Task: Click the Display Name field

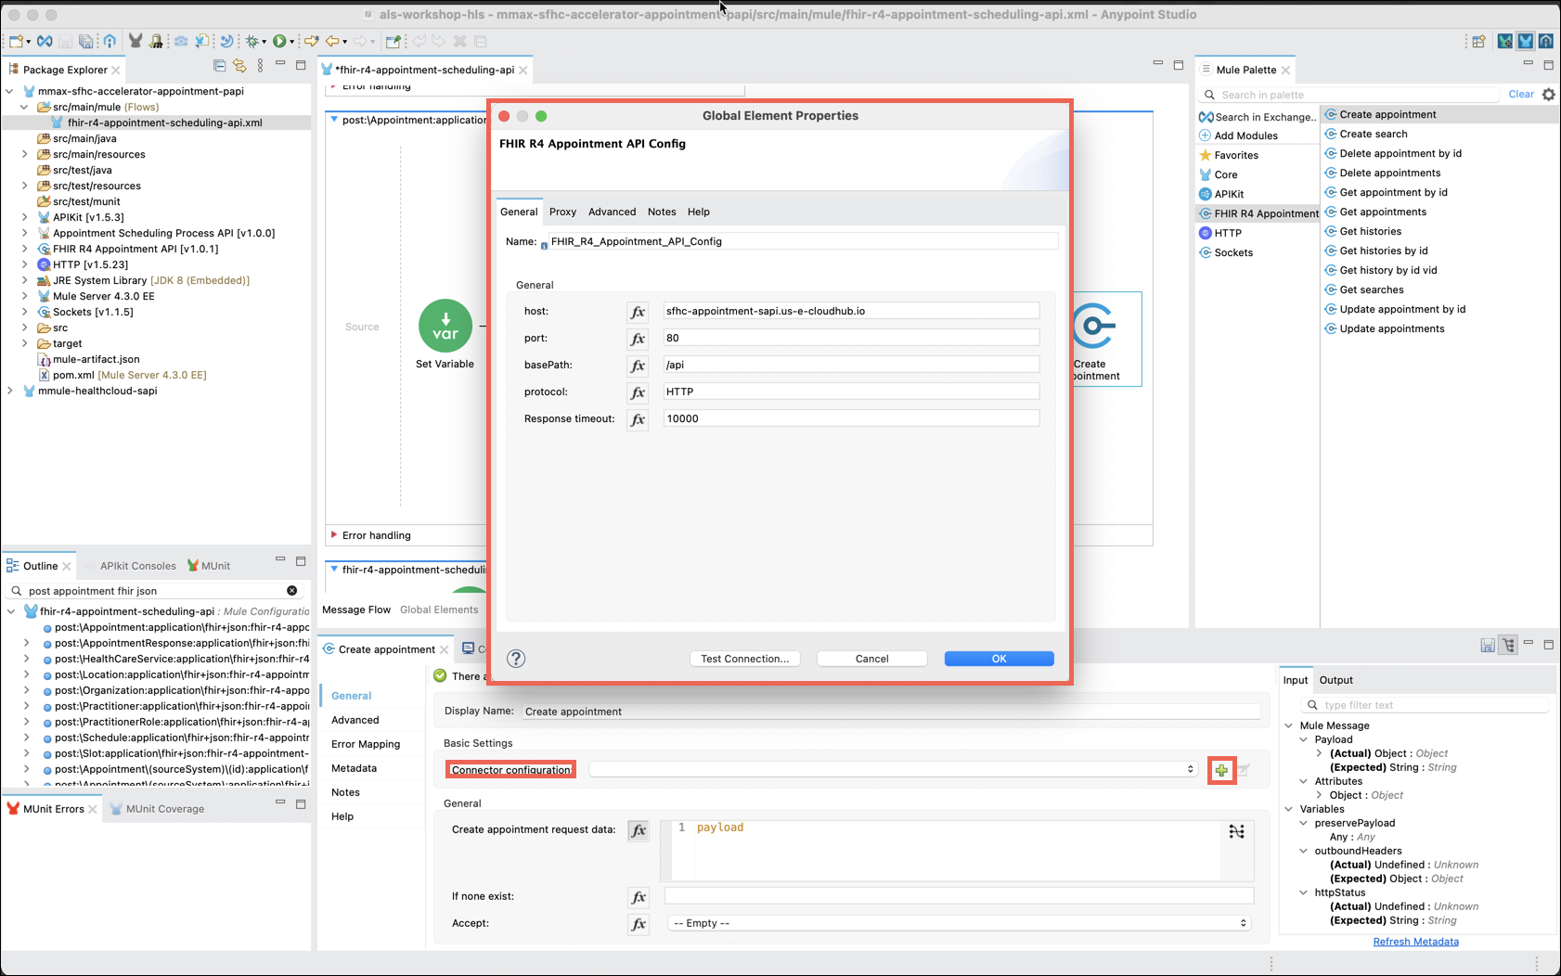Action: (x=891, y=712)
